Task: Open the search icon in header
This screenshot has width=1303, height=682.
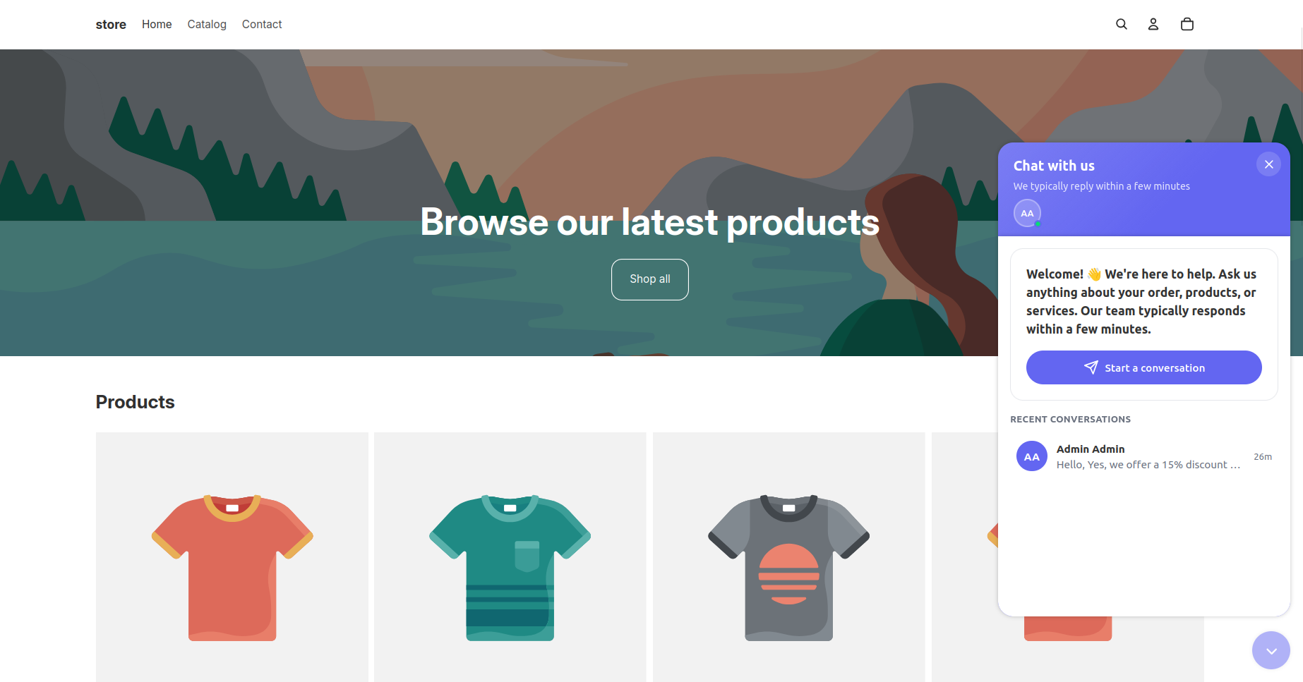Action: pos(1121,24)
